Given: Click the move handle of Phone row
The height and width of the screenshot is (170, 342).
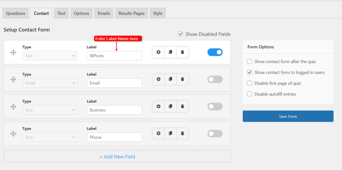Looking at the screenshot, I should click(13, 134).
